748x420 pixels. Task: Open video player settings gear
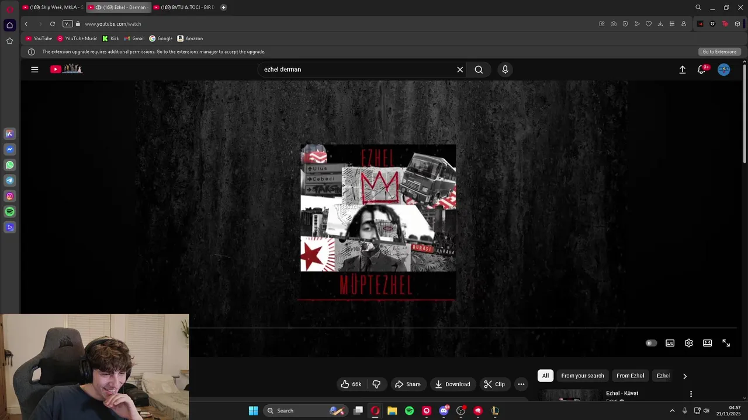[689, 343]
